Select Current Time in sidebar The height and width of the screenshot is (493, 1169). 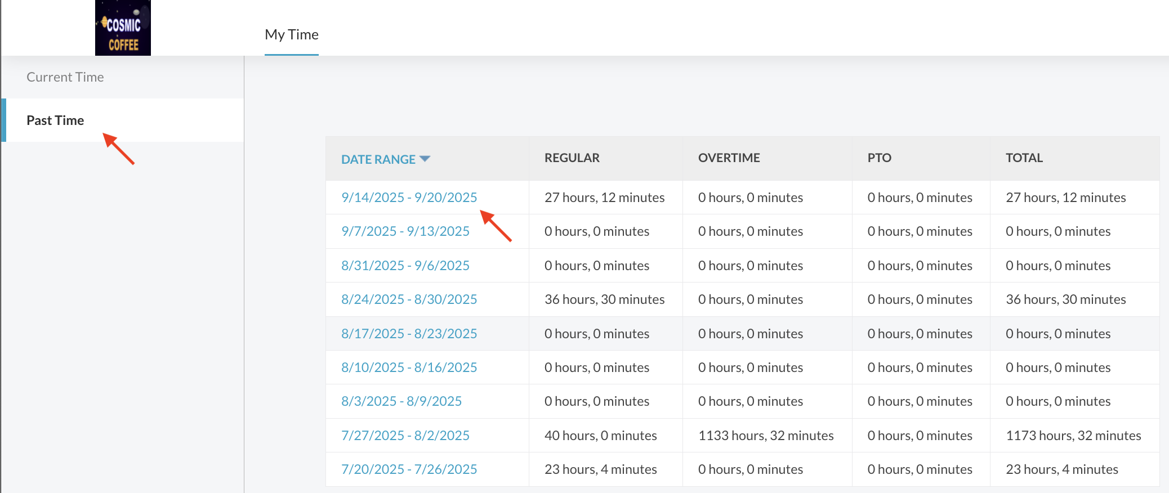coord(65,77)
